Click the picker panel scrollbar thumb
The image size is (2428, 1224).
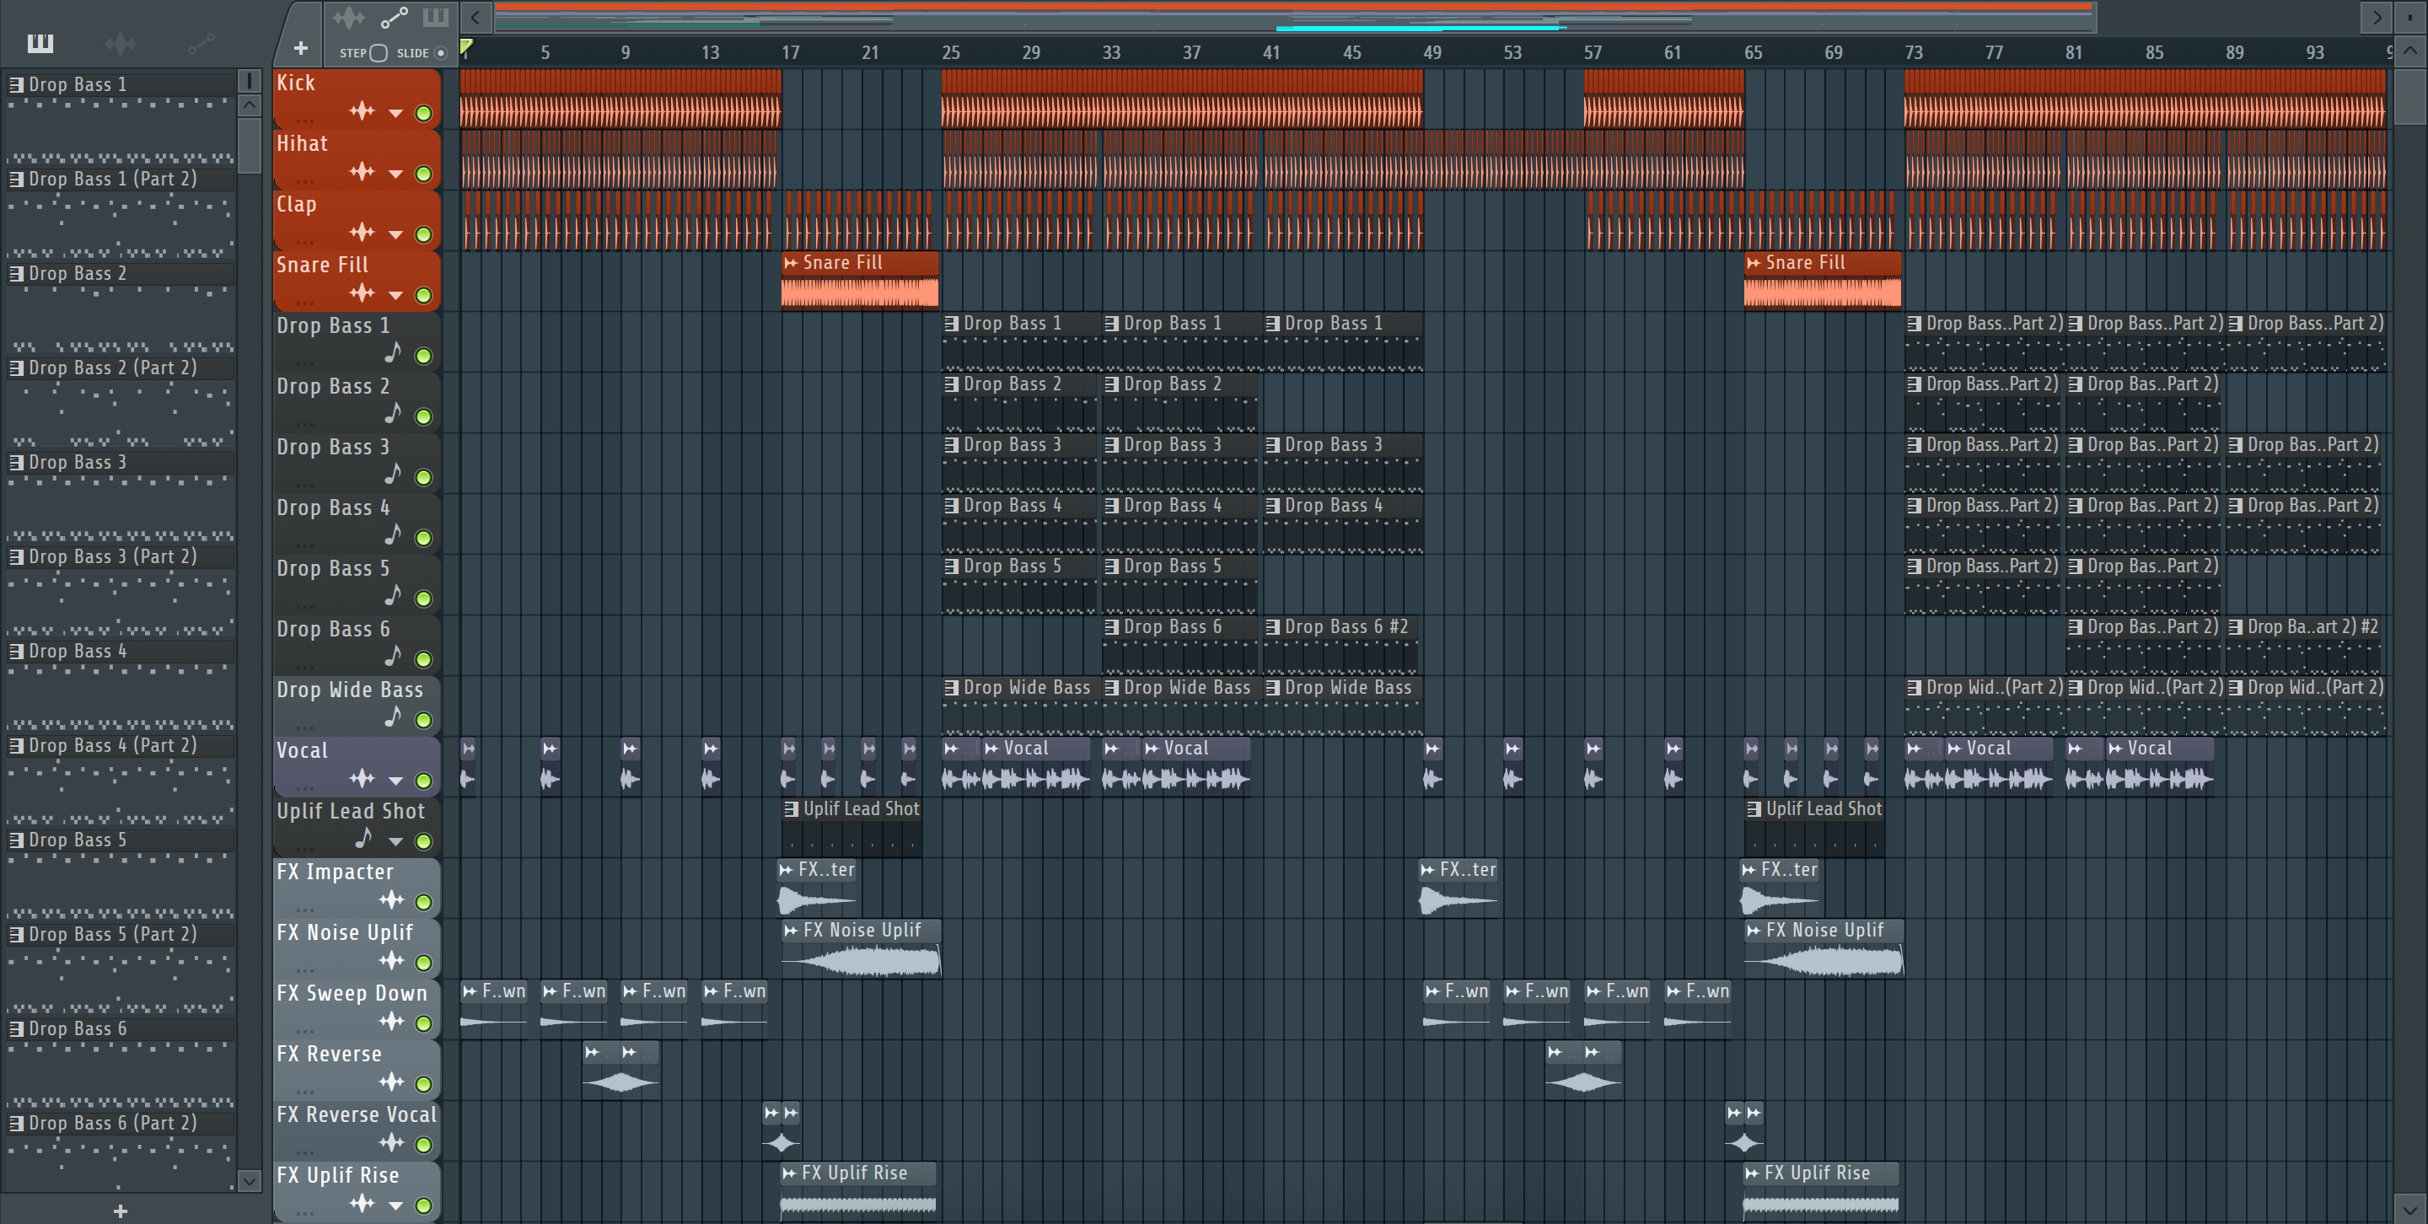[249, 145]
